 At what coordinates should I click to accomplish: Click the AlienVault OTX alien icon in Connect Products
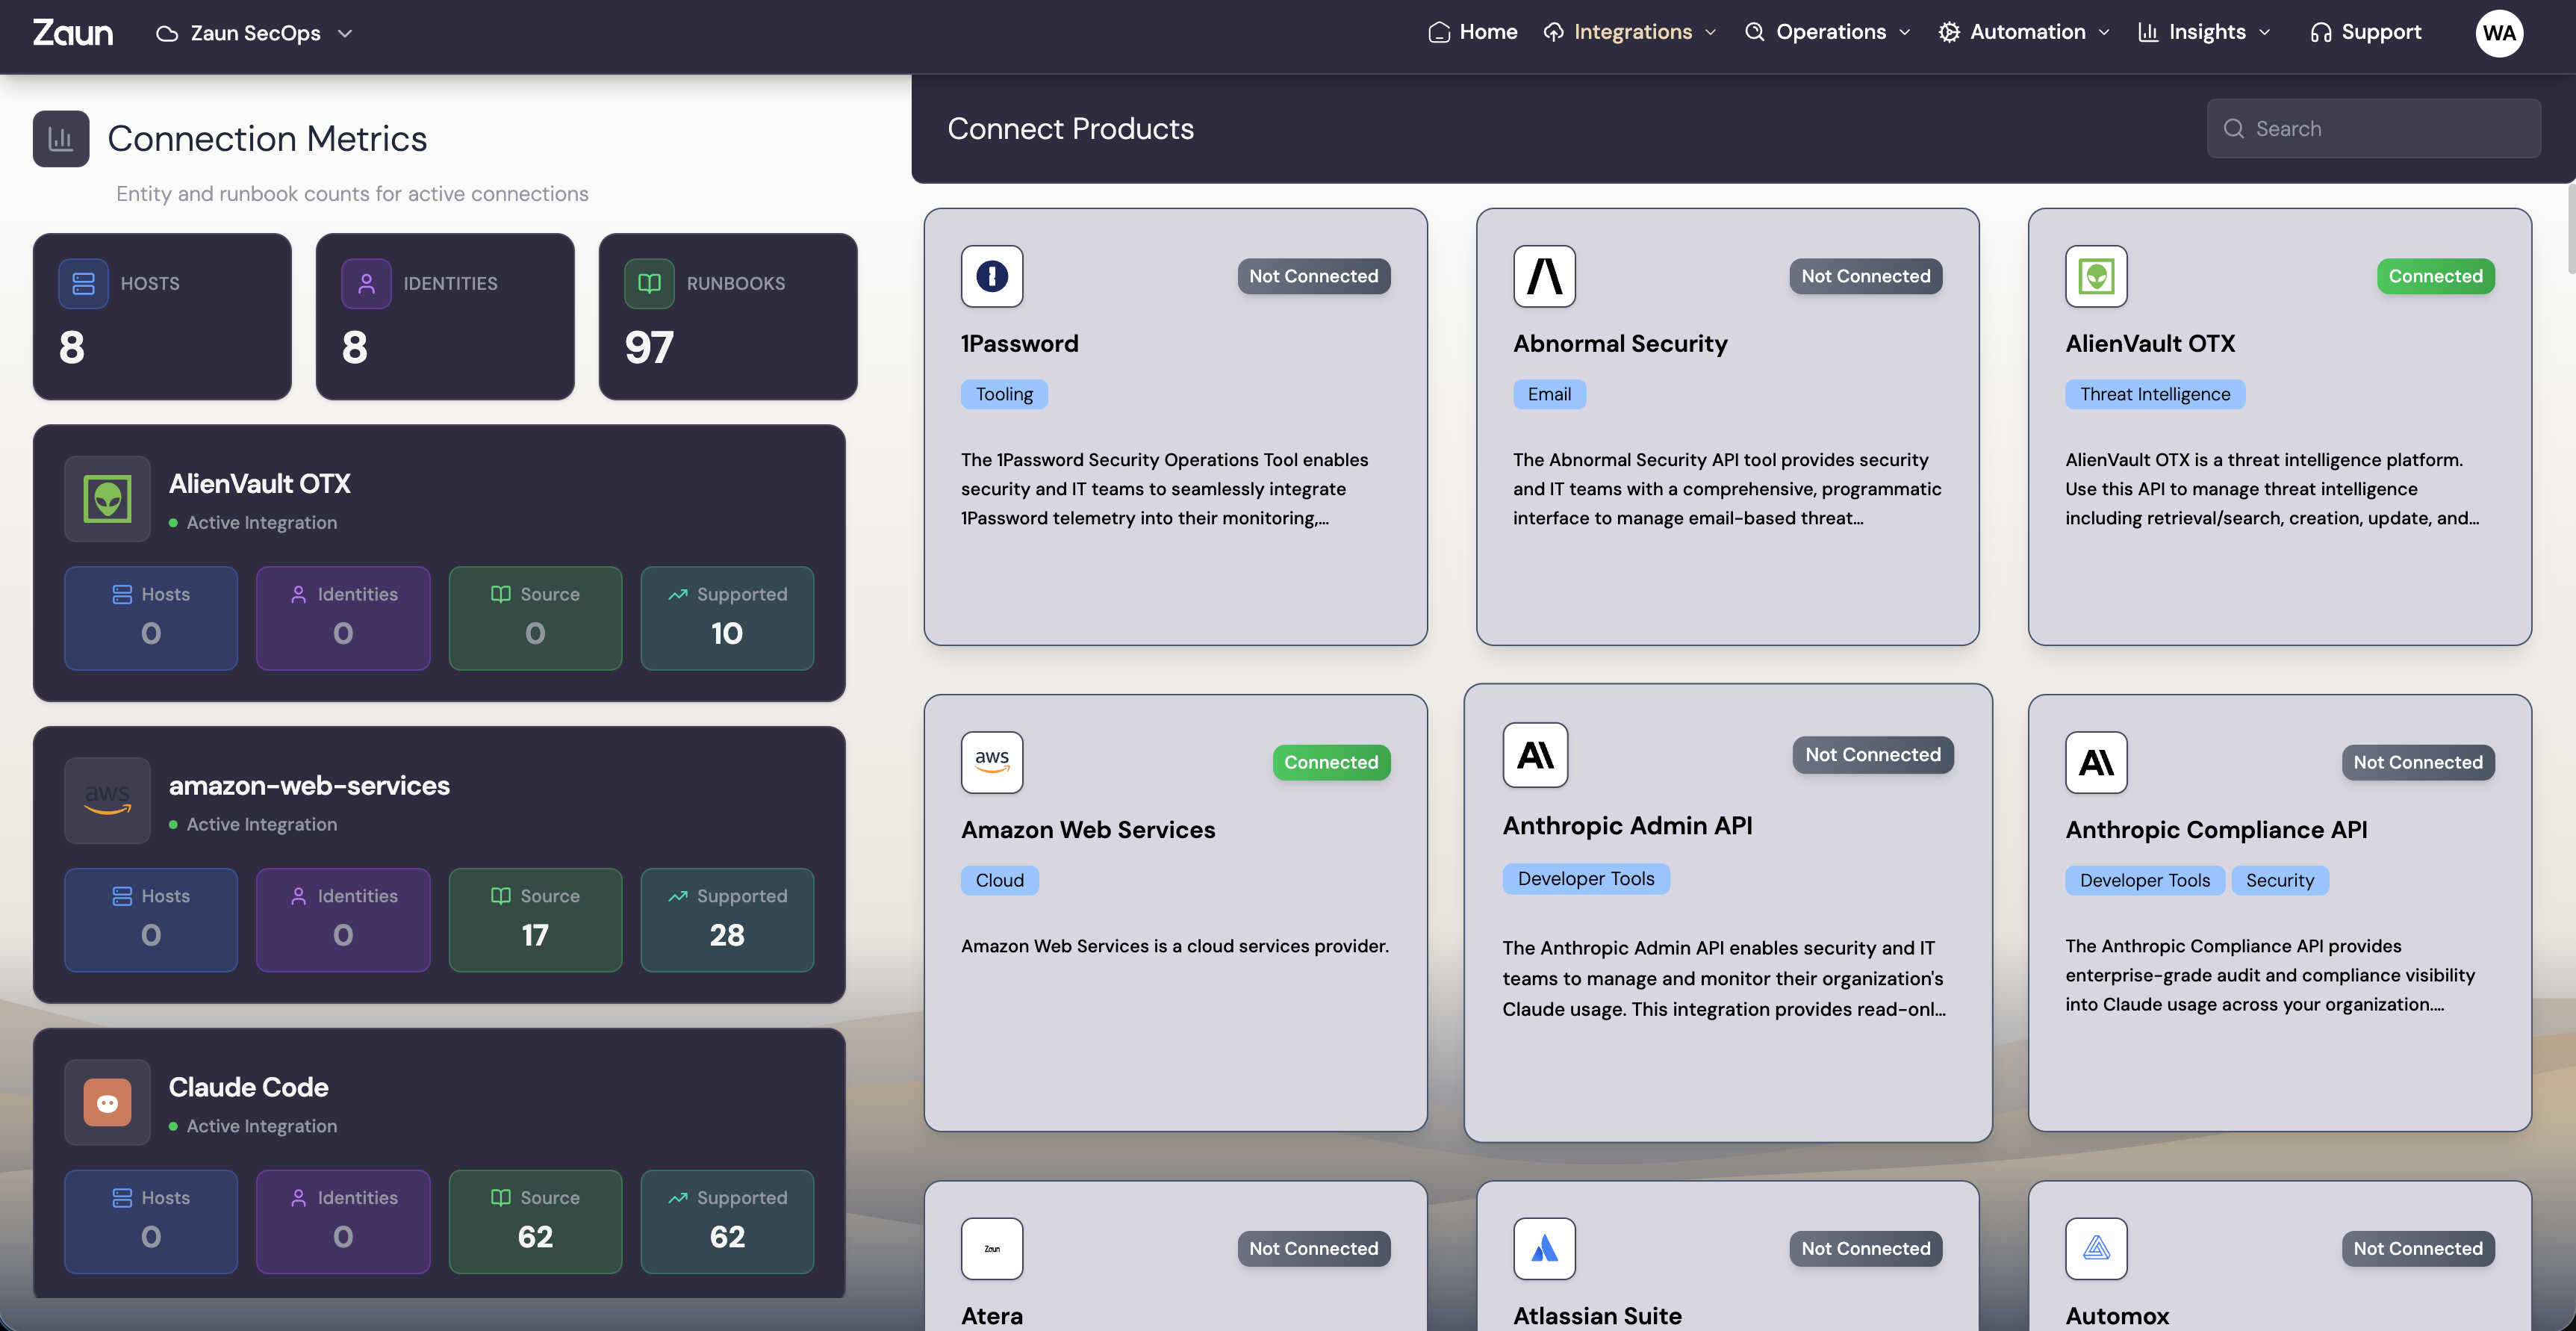point(2095,276)
